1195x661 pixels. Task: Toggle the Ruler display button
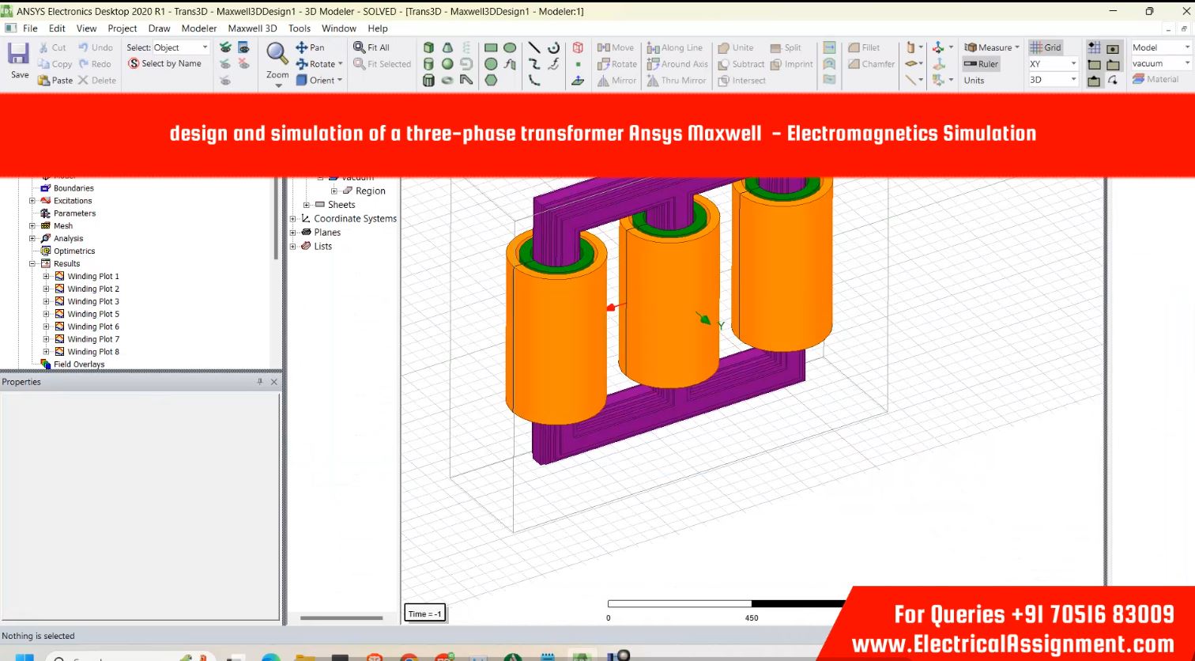click(x=982, y=64)
